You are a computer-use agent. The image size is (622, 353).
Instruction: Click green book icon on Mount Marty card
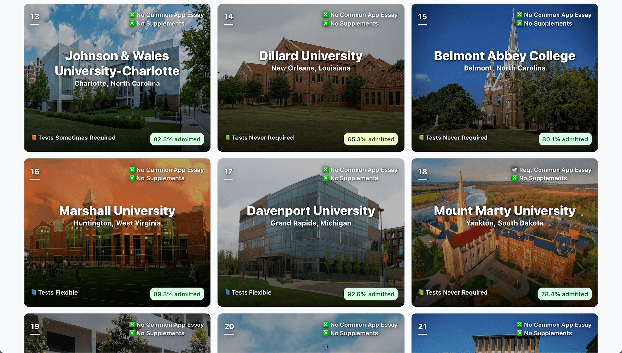(x=421, y=292)
